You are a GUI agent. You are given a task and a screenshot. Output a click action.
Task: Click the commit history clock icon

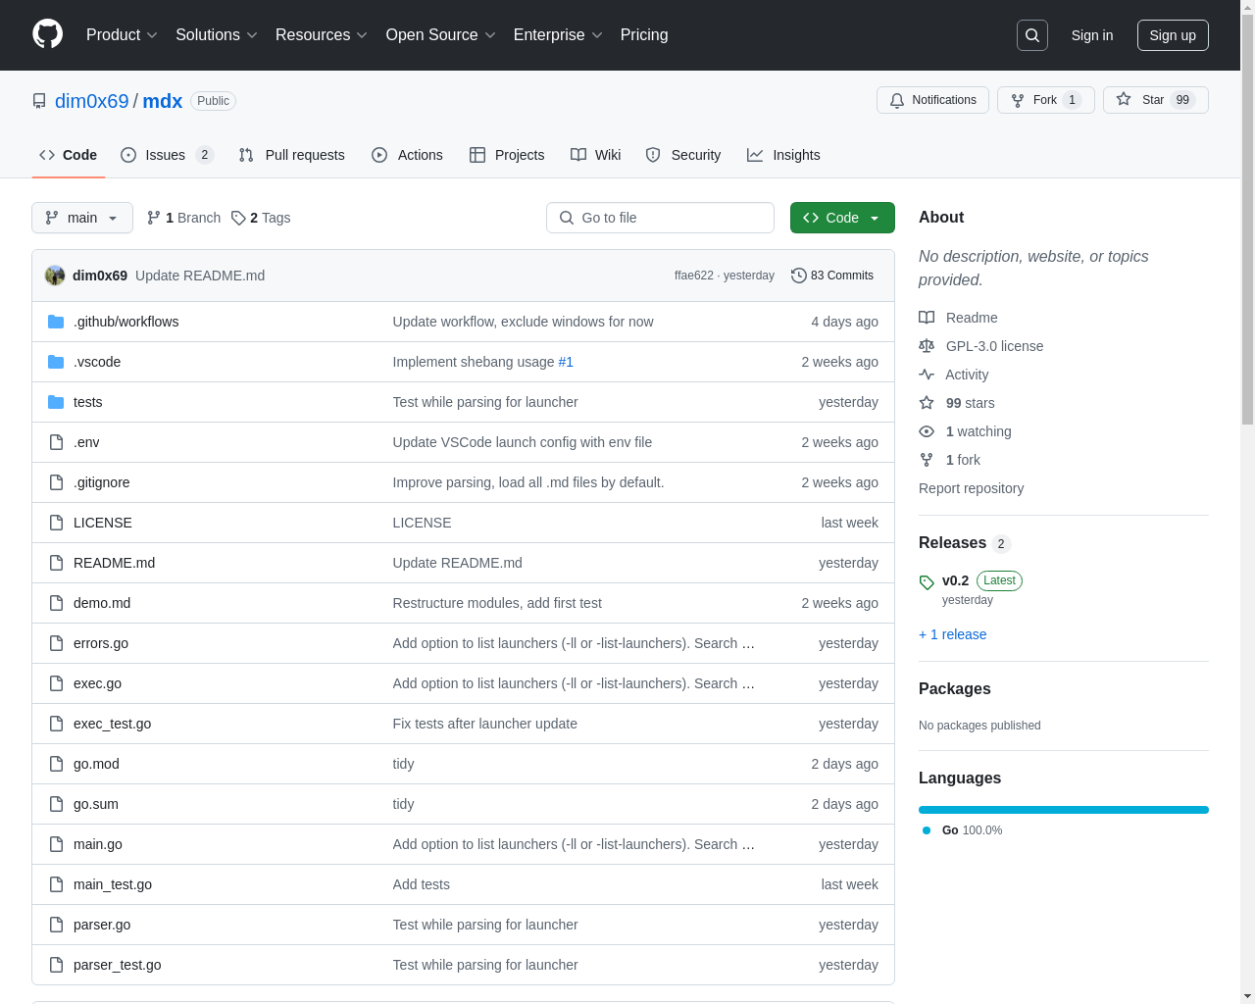pos(799,276)
